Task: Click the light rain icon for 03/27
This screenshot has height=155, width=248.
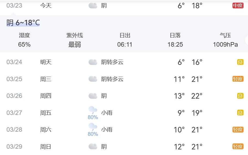Action: [93, 110]
